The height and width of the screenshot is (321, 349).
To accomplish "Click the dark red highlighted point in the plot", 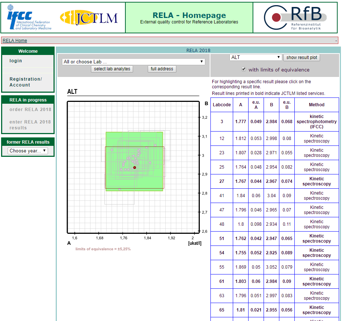I will point(135,167).
